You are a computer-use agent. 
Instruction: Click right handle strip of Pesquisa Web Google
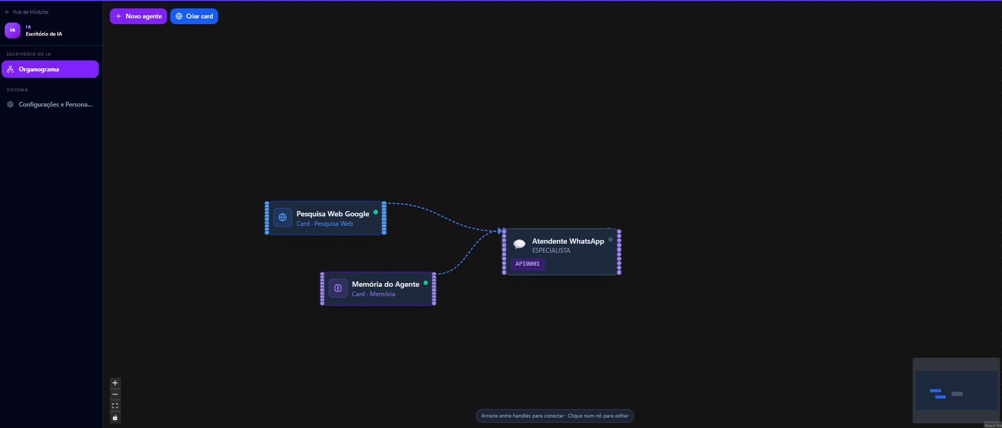(384, 217)
